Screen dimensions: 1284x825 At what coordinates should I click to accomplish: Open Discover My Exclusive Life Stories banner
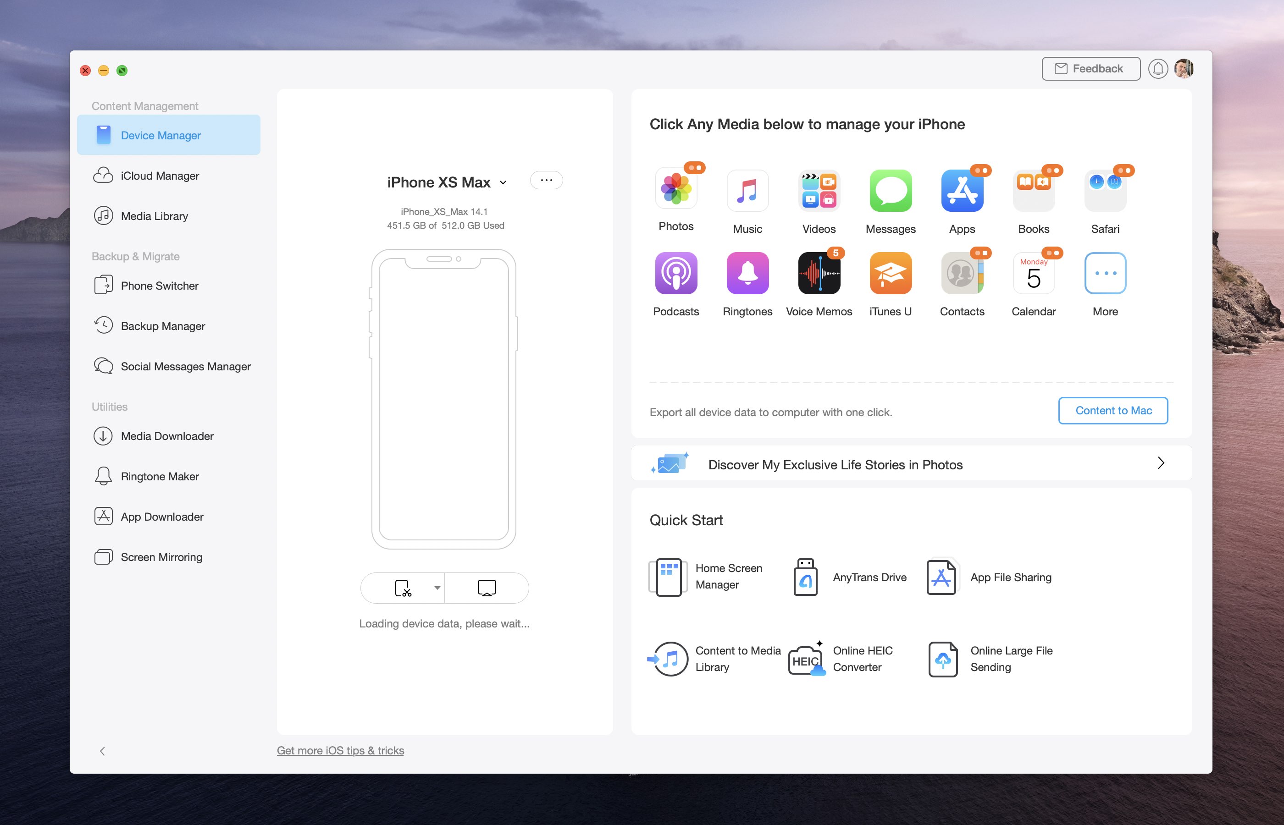[x=912, y=463]
